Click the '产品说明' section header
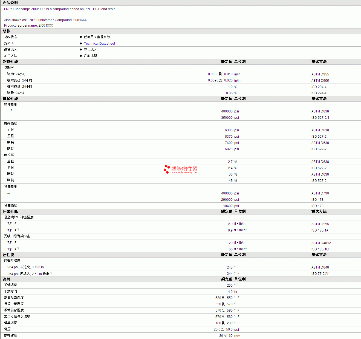Screen dimensions: 361x339 pyautogui.click(x=10, y=3)
